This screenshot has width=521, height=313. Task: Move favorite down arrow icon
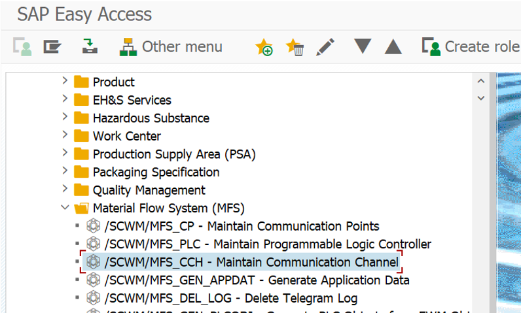click(x=363, y=46)
